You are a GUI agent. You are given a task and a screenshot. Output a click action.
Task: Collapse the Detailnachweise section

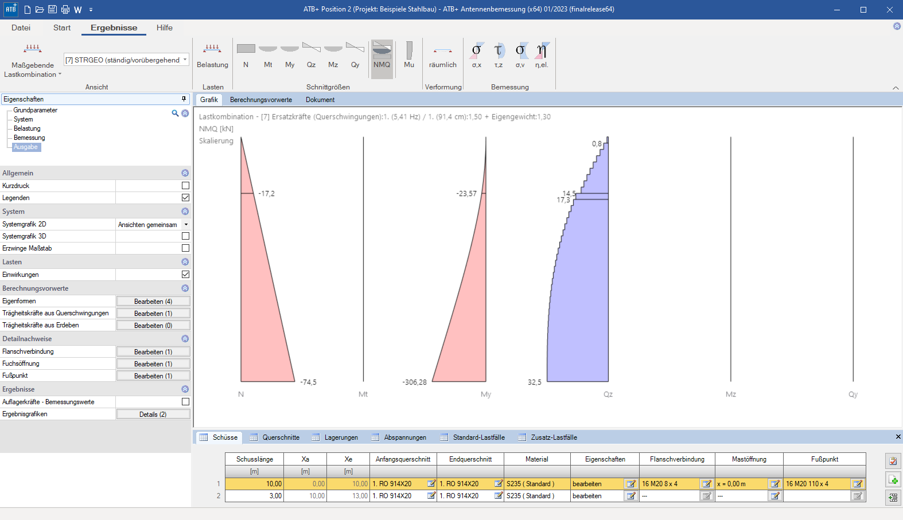click(x=185, y=339)
